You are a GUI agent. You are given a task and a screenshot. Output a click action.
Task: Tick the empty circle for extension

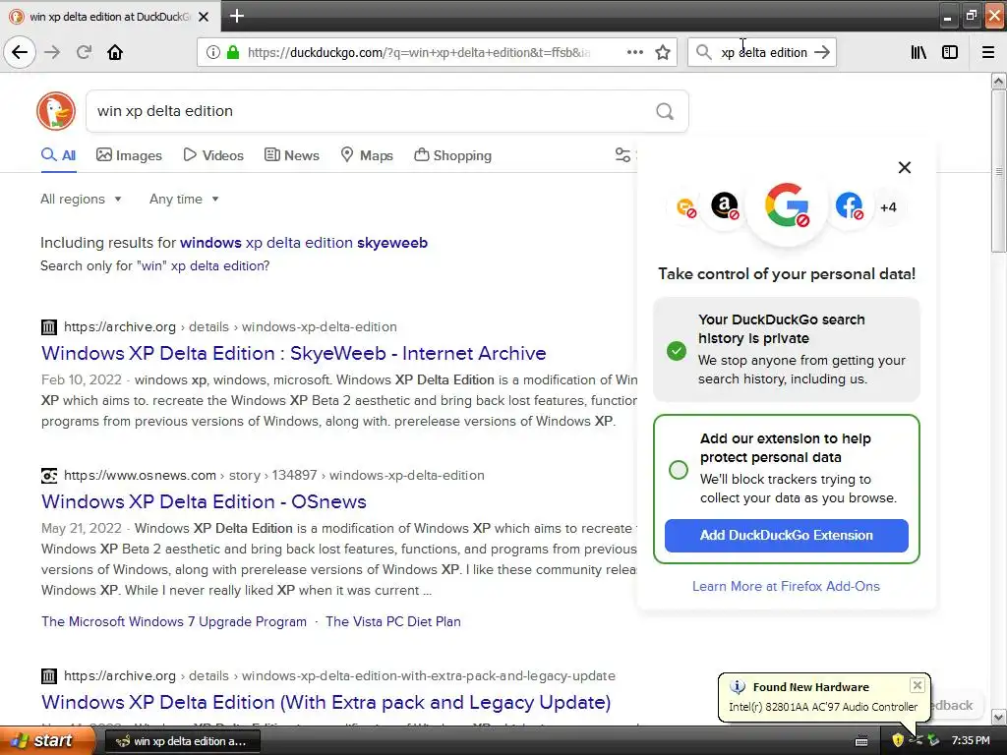pyautogui.click(x=679, y=470)
